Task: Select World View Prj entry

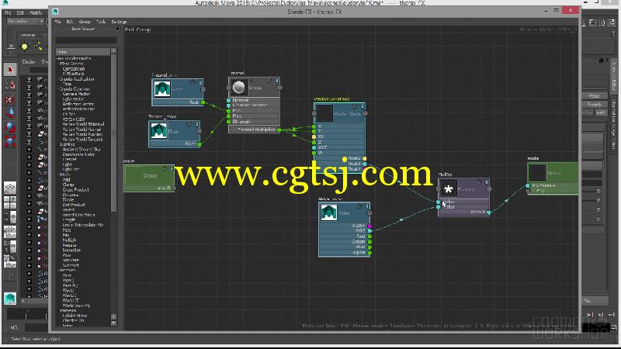Action: 76,306
